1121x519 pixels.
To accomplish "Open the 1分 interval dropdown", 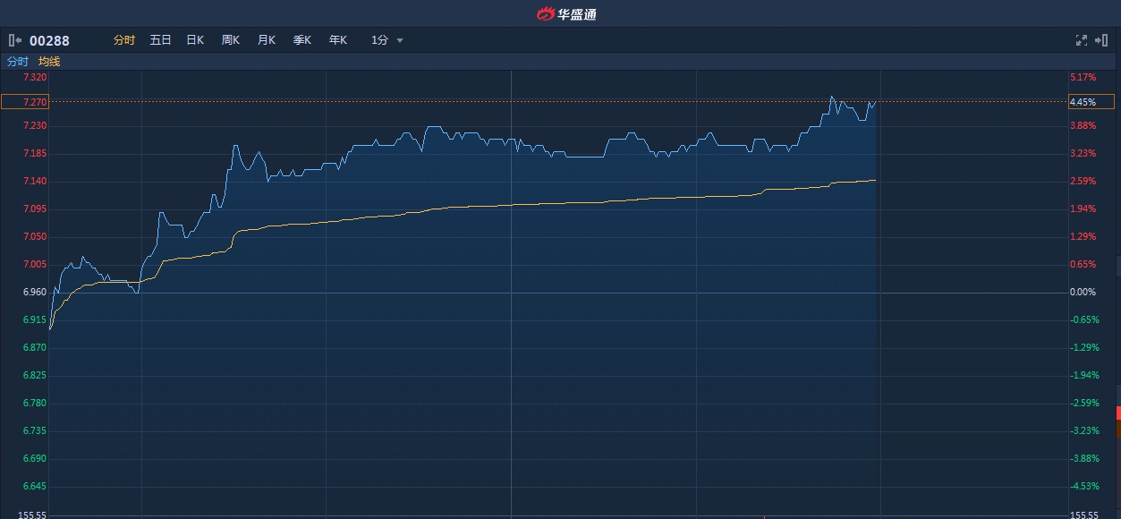I will click(387, 40).
